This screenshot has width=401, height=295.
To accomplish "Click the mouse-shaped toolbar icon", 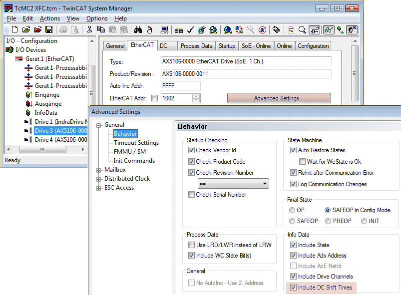I will [150, 29].
